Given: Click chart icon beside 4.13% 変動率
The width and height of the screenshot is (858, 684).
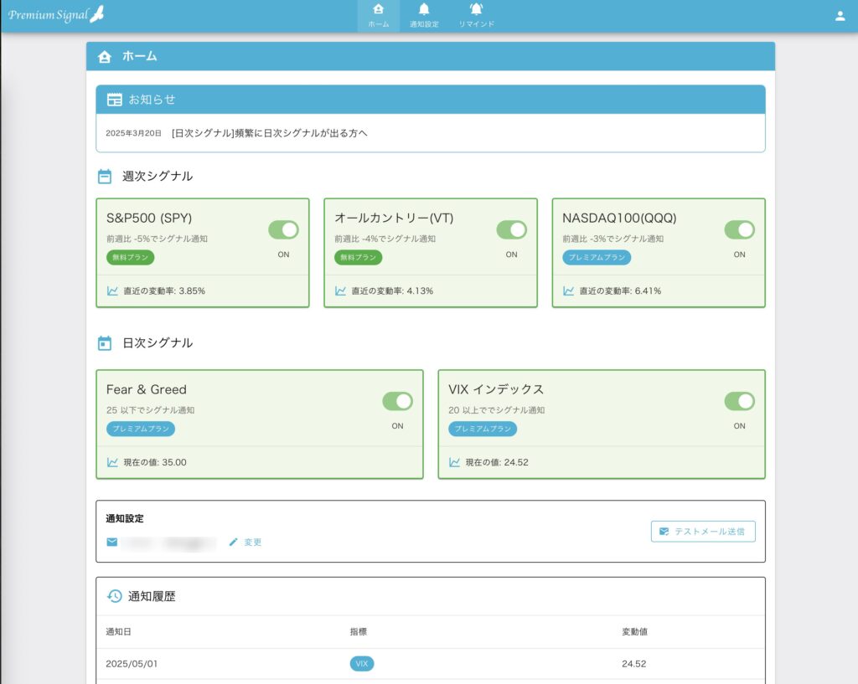Looking at the screenshot, I should pos(340,291).
